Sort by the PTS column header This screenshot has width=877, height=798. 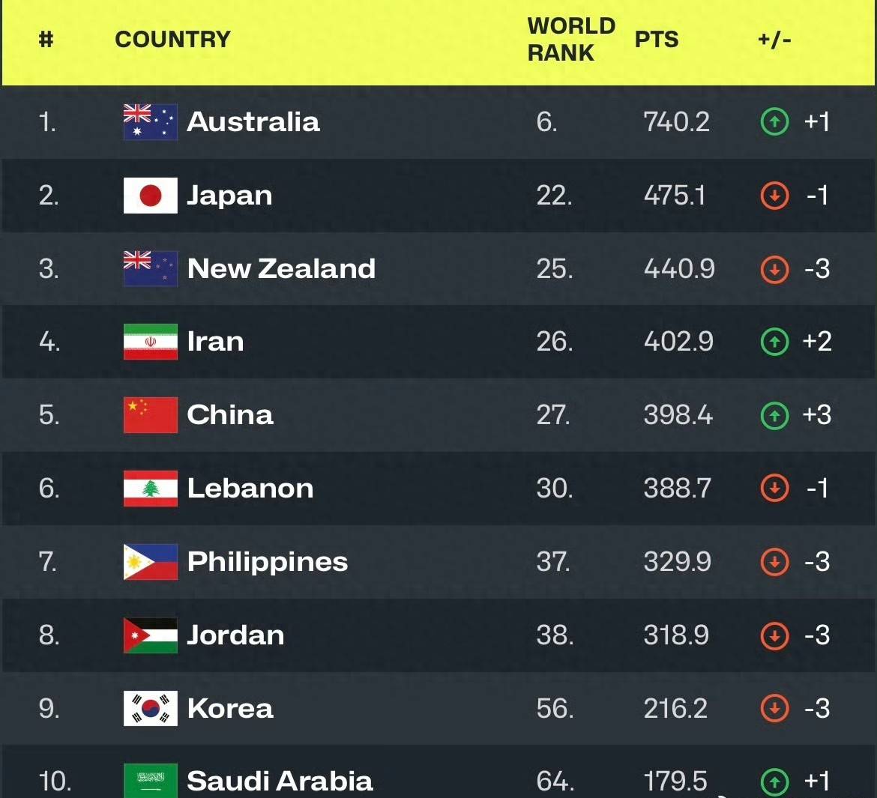coord(656,39)
